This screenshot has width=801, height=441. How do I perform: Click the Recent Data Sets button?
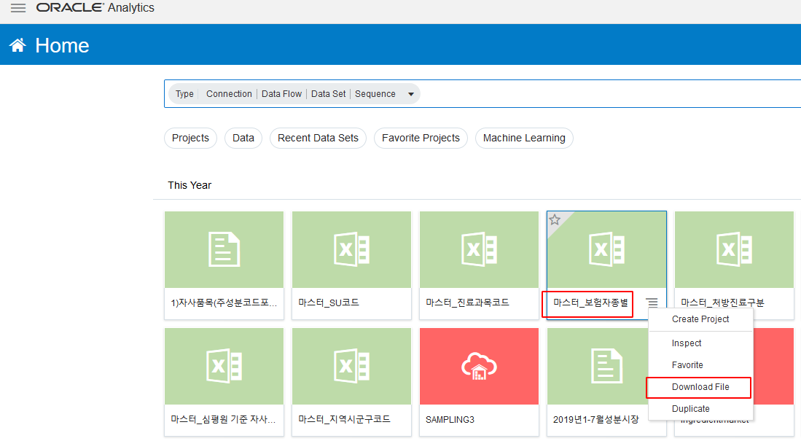pyautogui.click(x=318, y=138)
